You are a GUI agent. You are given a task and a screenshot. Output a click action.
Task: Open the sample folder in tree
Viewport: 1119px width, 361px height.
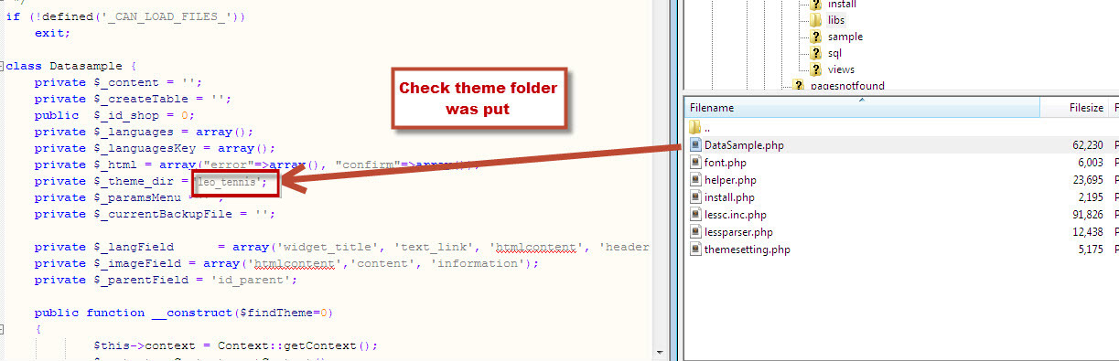pos(845,37)
